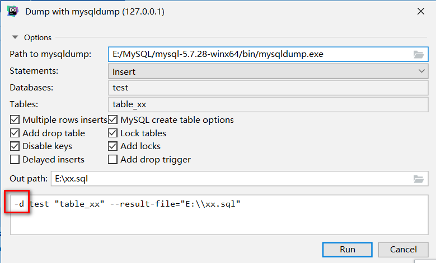Cancel the dump dialog

pyautogui.click(x=403, y=250)
